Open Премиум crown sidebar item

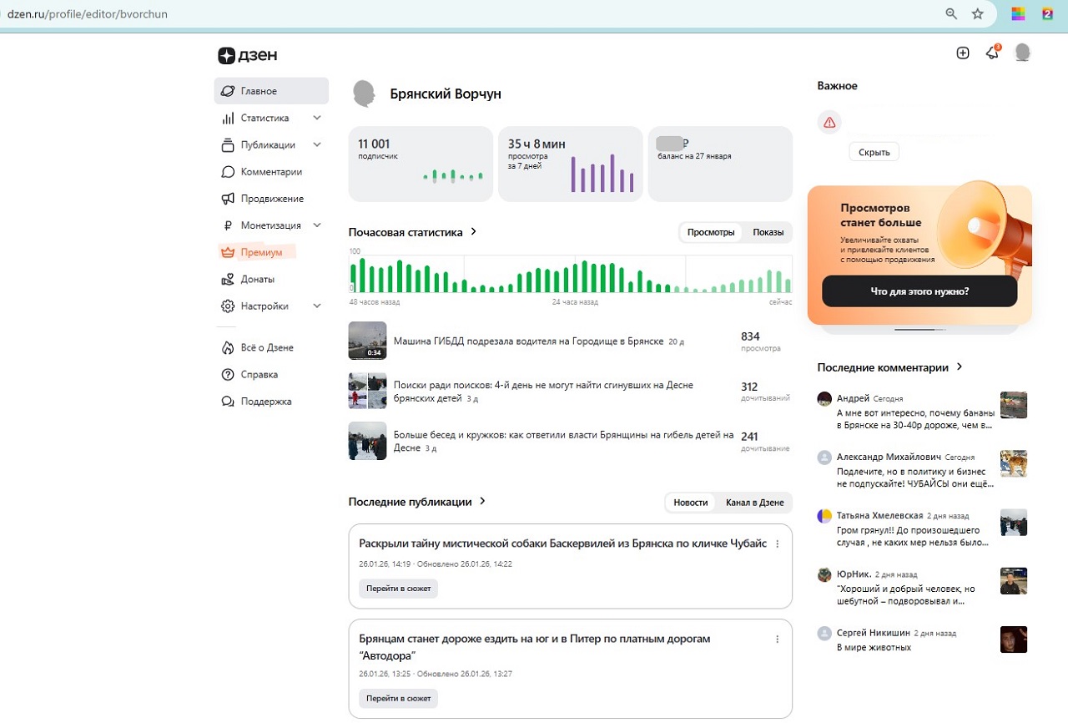[261, 252]
